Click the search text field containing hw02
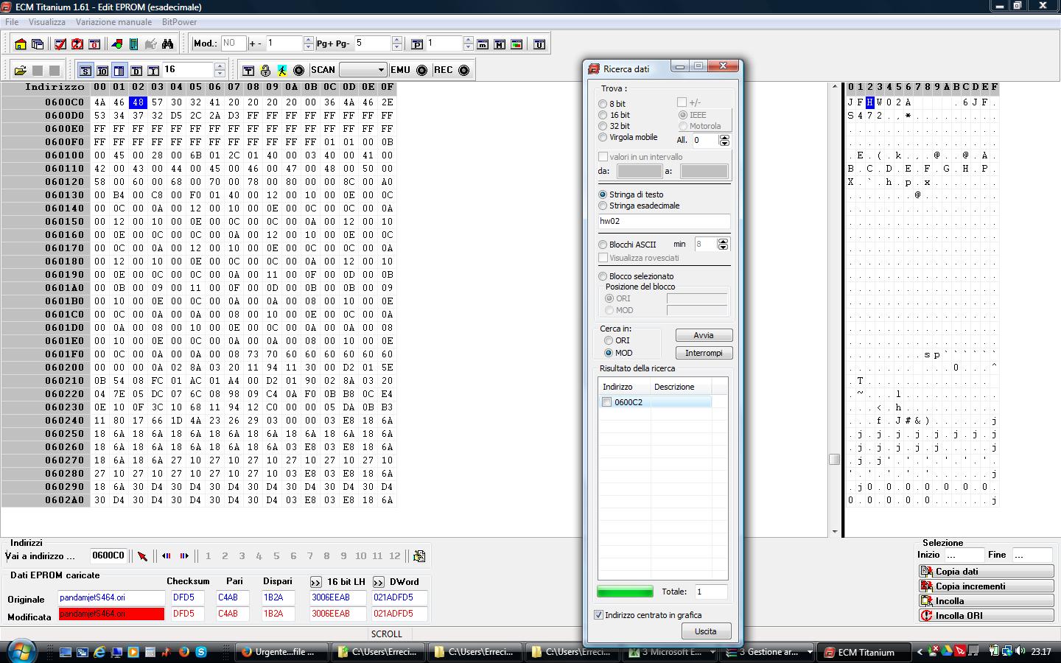Screen dimensions: 1061x663 [x=665, y=221]
